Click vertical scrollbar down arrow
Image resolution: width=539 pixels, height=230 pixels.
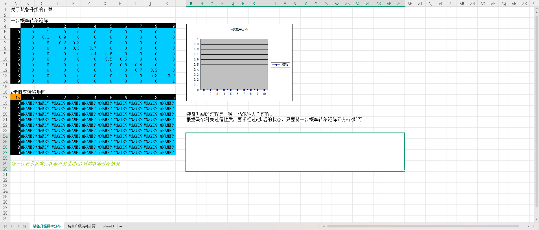[537, 219]
